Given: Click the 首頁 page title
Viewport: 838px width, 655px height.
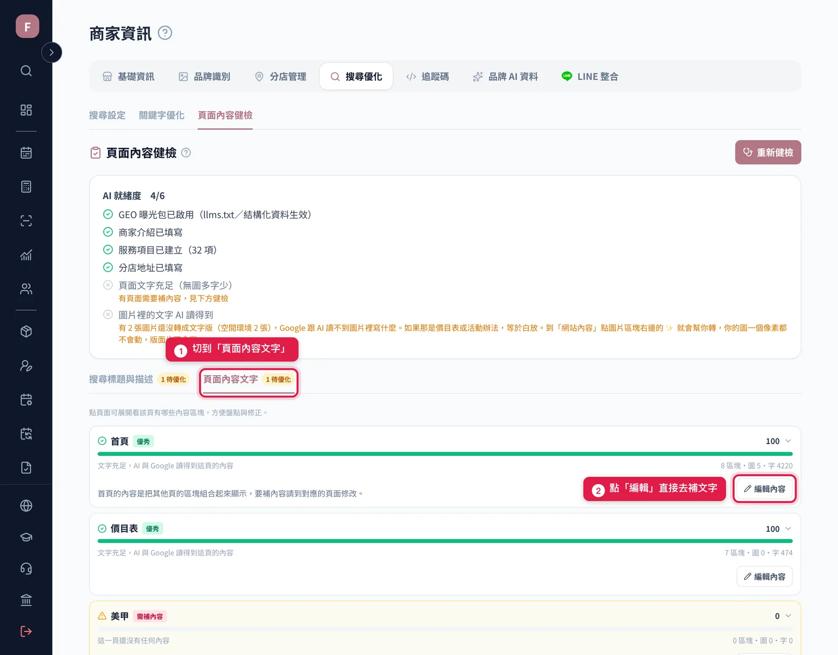Looking at the screenshot, I should click(x=119, y=441).
